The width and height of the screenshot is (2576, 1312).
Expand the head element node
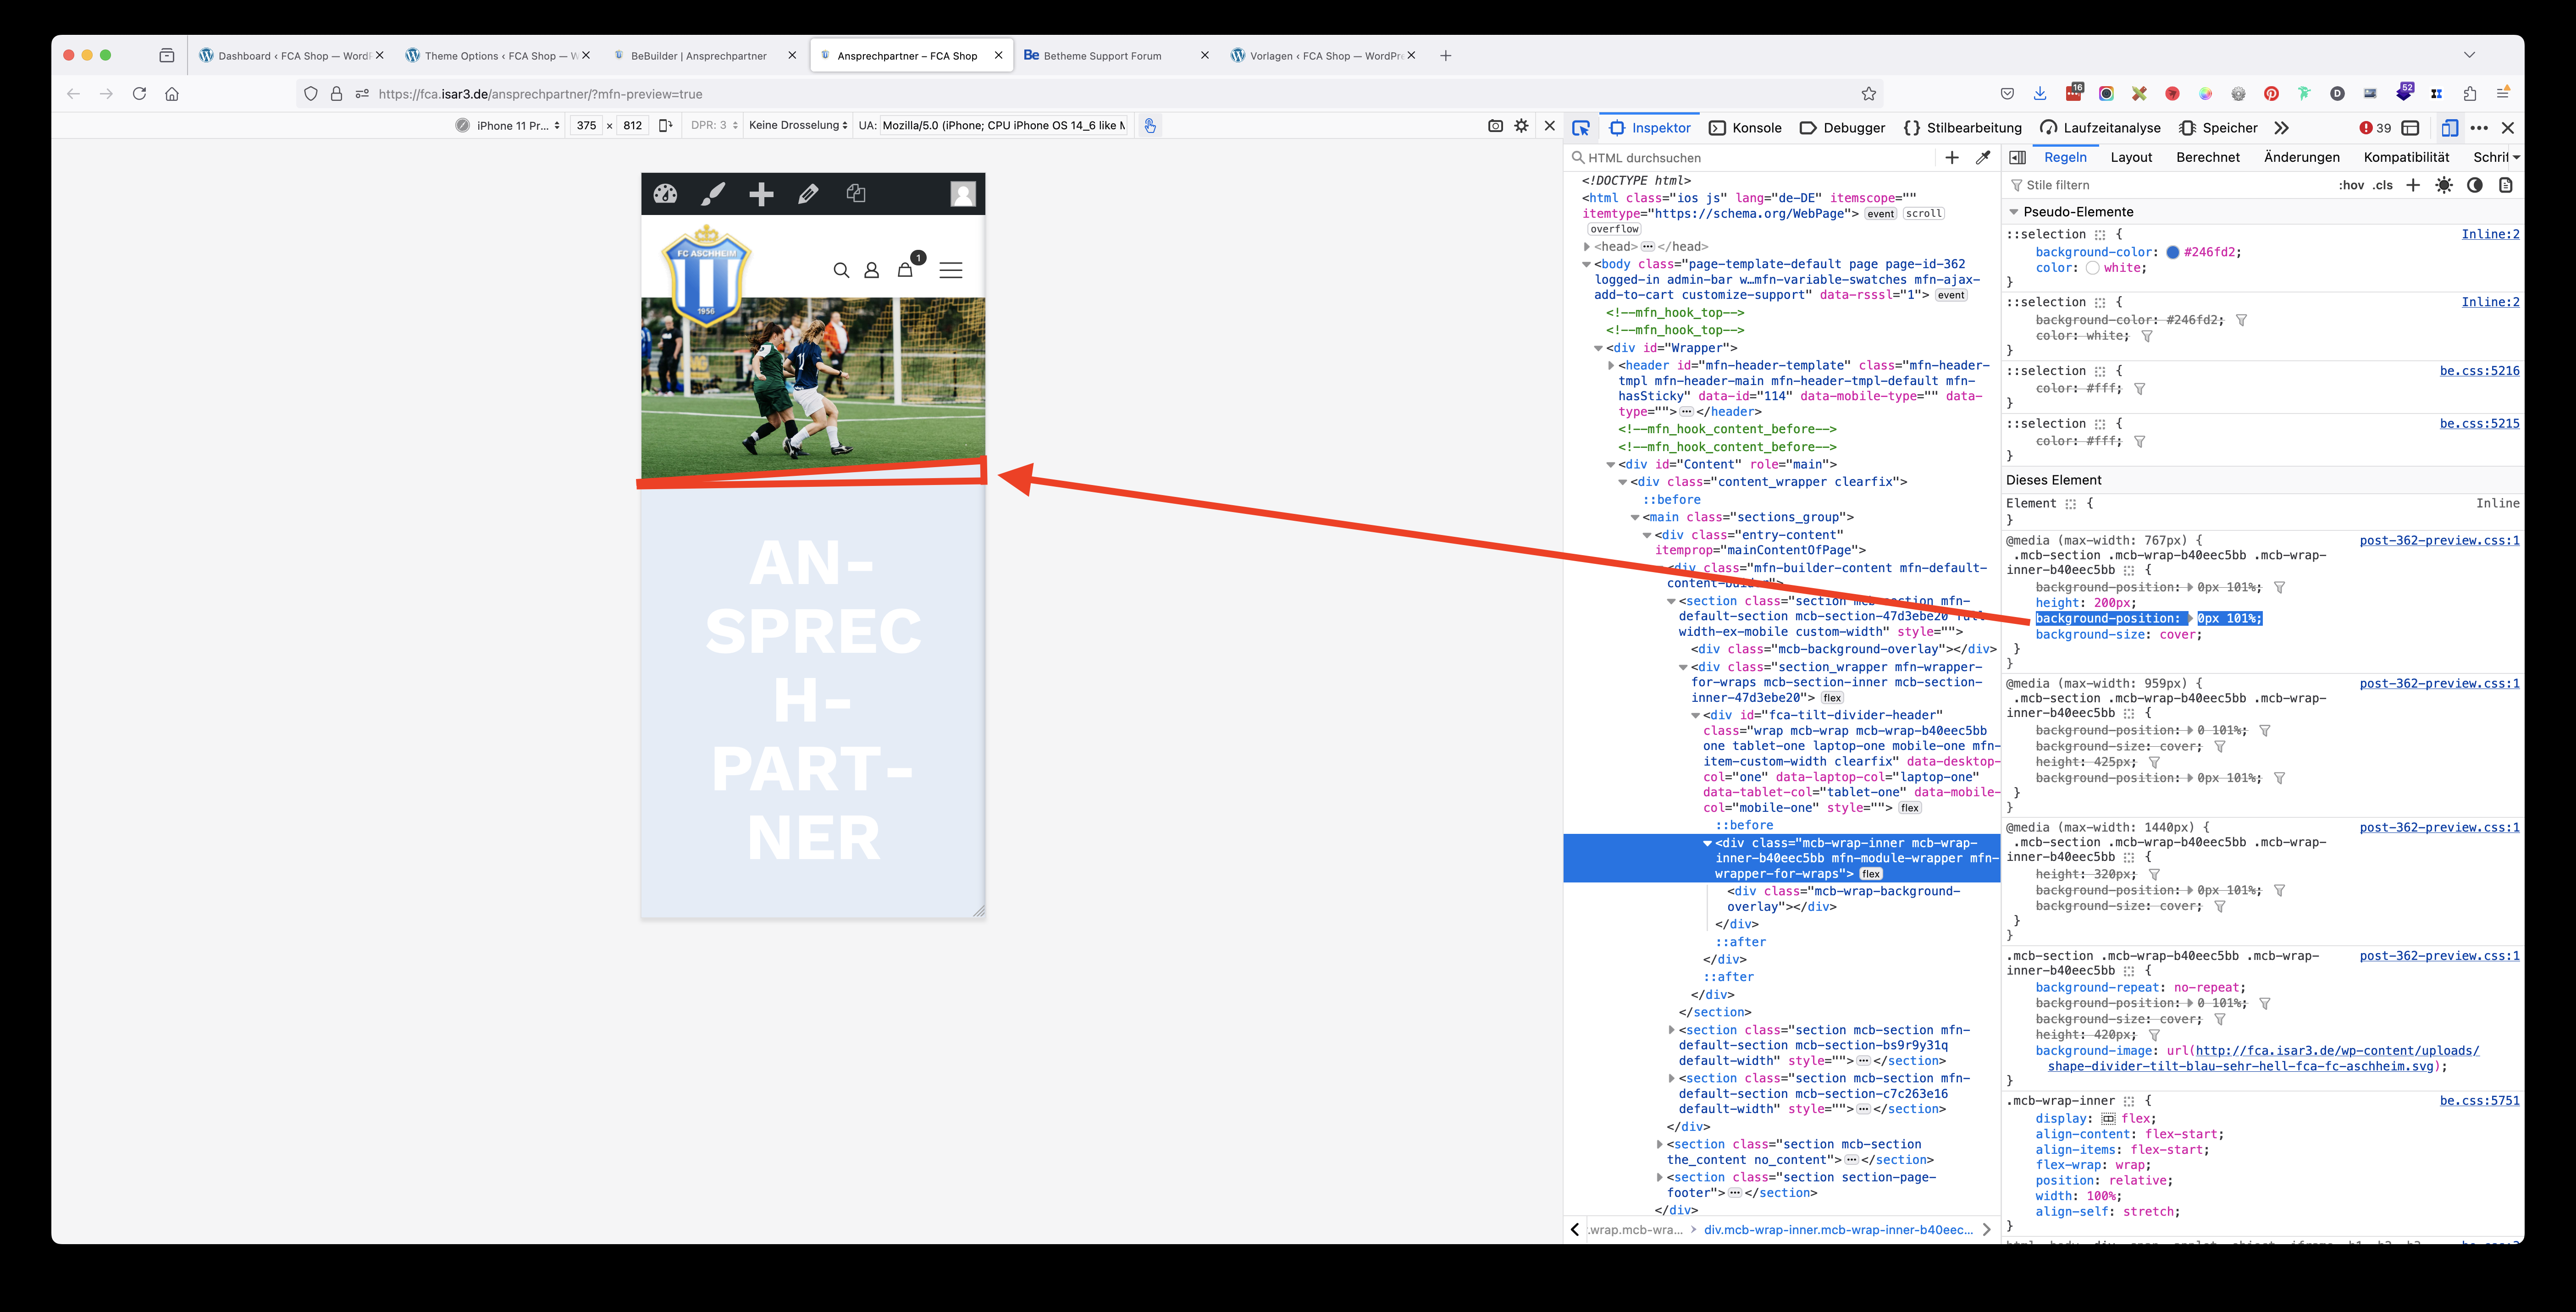[x=1587, y=247]
